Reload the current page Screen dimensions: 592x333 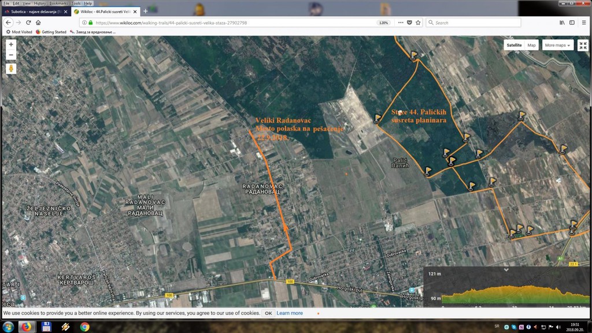(28, 23)
